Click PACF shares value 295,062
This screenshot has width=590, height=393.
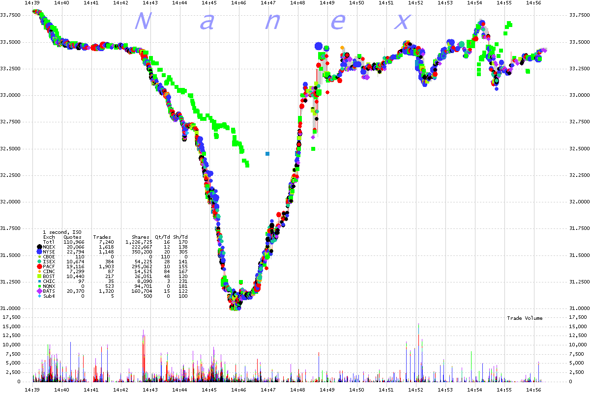pos(142,266)
